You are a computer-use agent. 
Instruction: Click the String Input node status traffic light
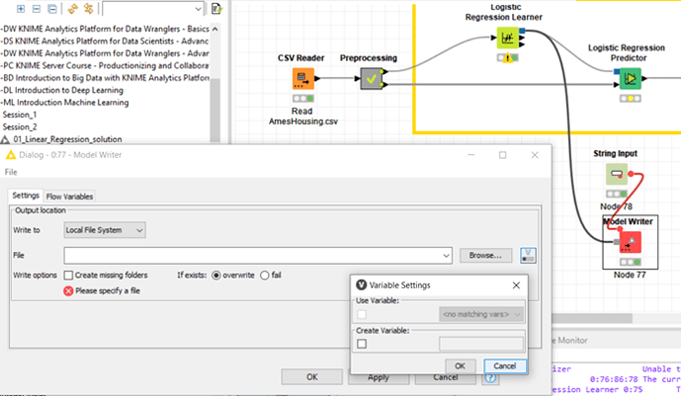[617, 194]
